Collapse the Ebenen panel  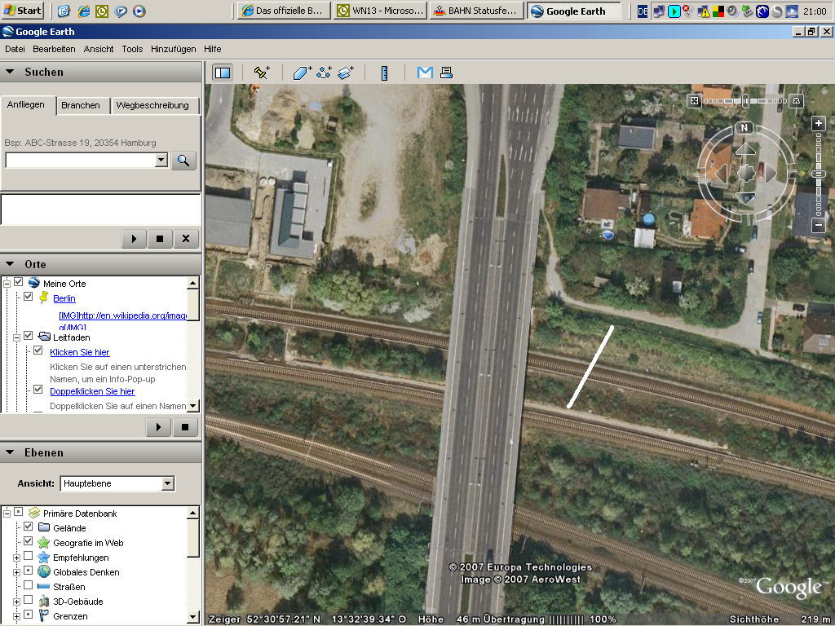(10, 452)
